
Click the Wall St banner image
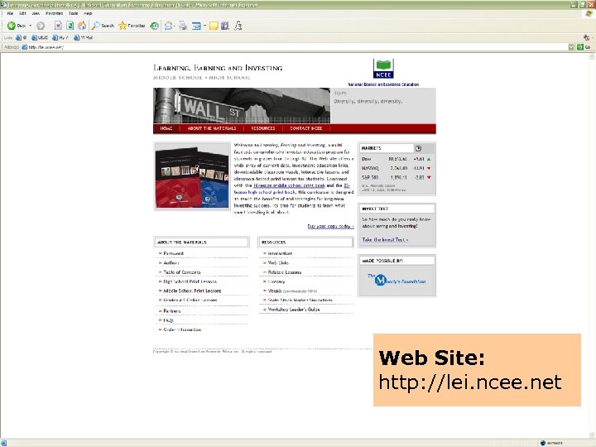click(242, 106)
